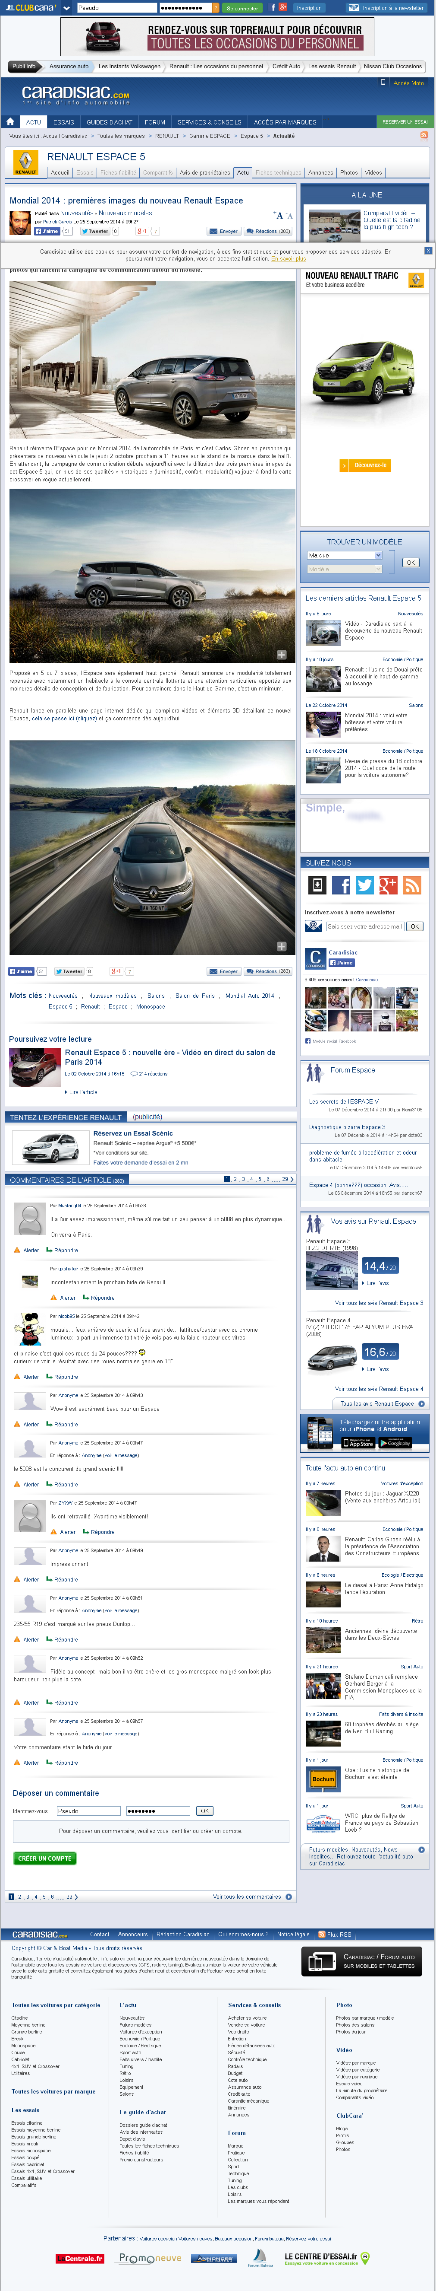Click the orange RSS icon beside the breadcrumb
The image size is (436, 2291).
423,135
